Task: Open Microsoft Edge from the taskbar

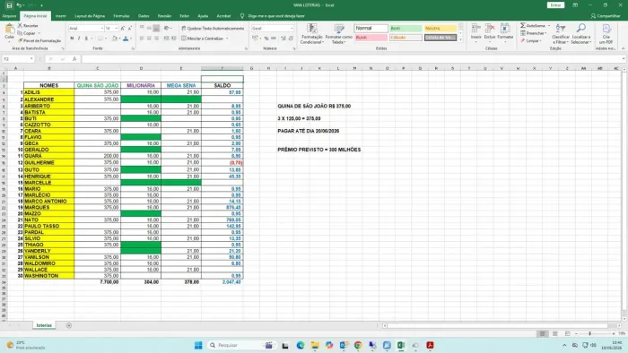Action: [301, 345]
